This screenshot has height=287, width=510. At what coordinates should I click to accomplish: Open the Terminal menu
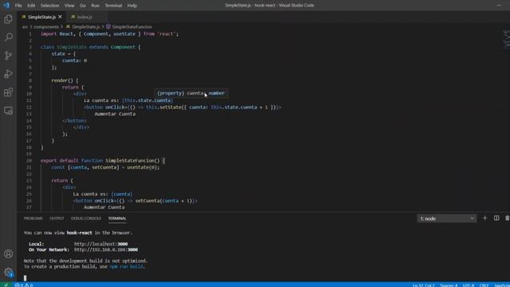pyautogui.click(x=113, y=6)
